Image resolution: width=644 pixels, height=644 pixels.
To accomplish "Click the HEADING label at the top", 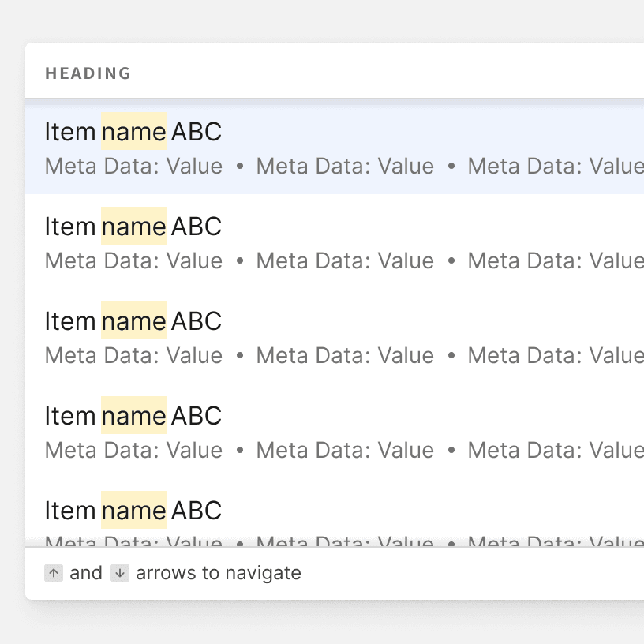I will 88,74.
